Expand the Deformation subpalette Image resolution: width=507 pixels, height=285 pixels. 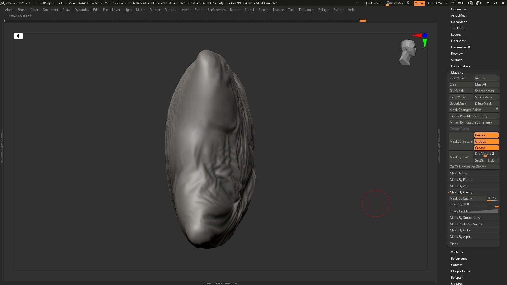(x=460, y=66)
